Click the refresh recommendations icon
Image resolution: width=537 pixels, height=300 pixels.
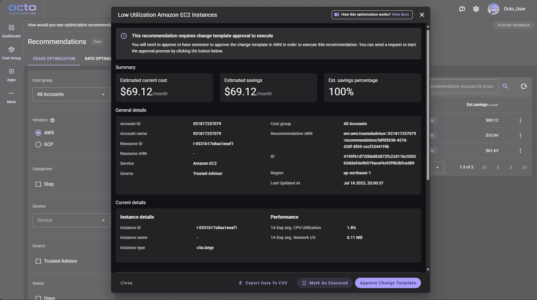tap(524, 86)
